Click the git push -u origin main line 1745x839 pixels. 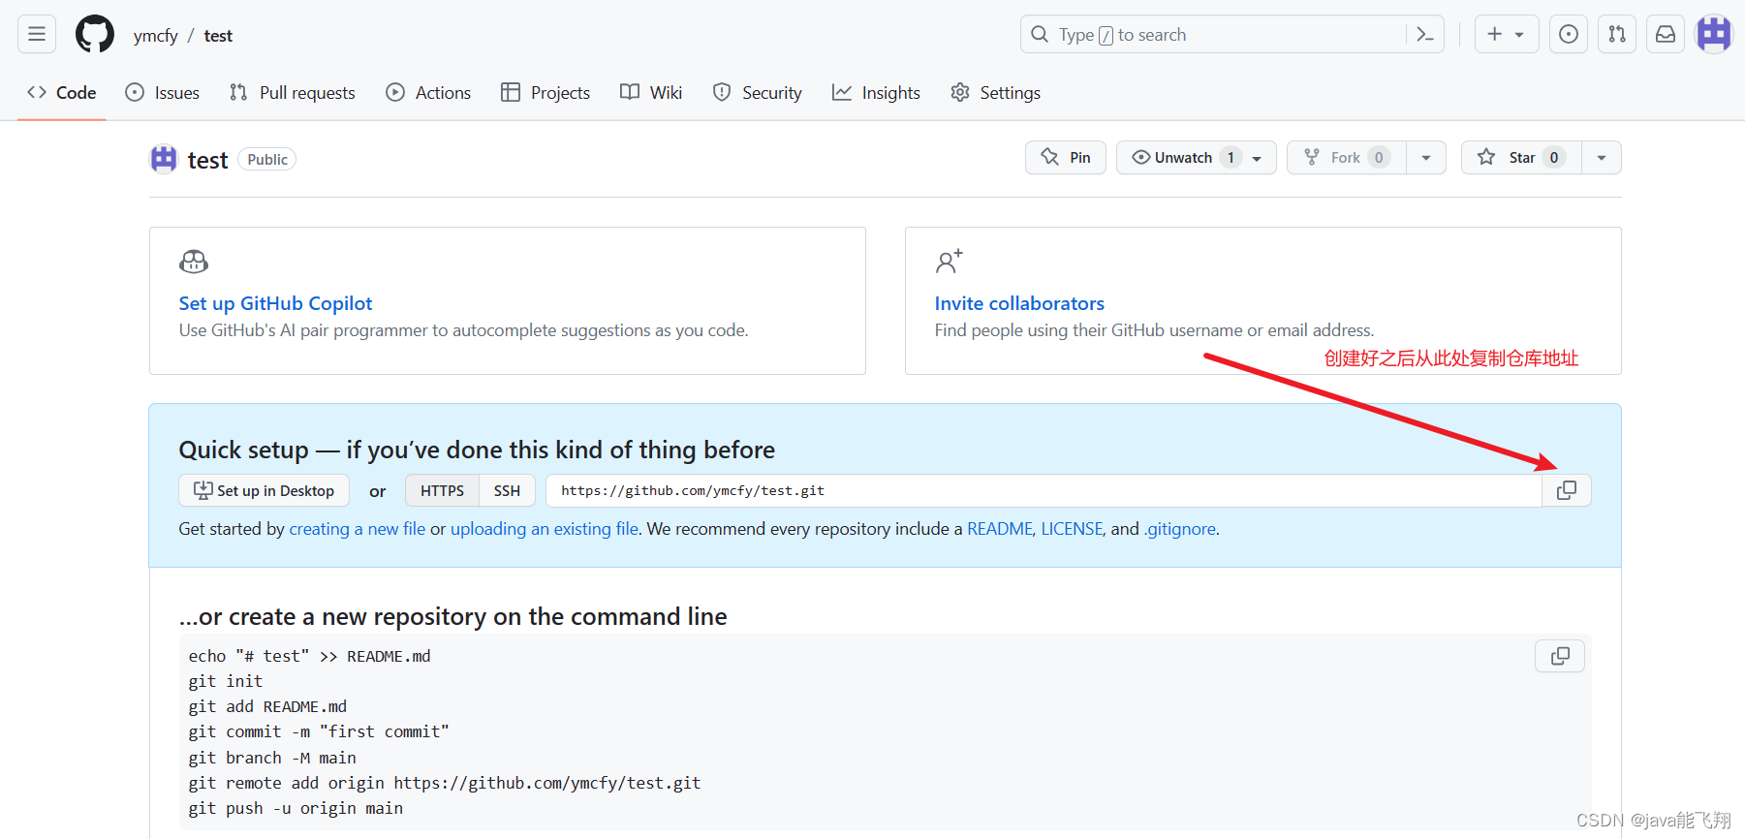click(296, 808)
